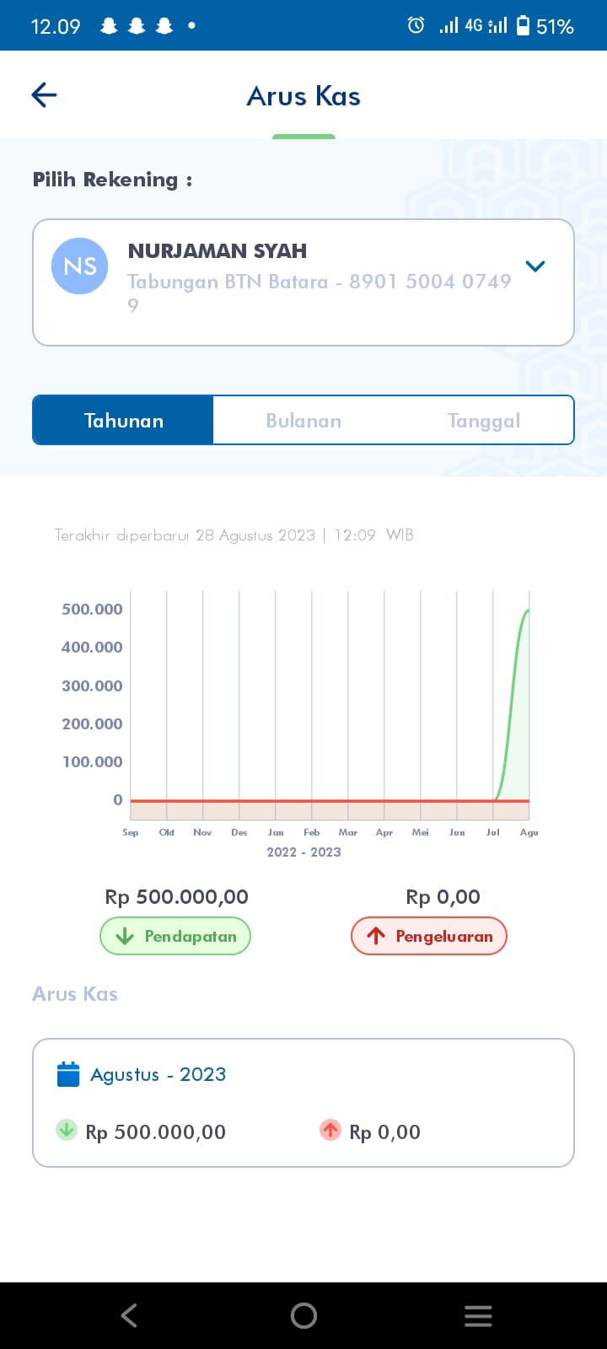This screenshot has width=607, height=1349.
Task: Tap the green income arrow in Agustus card
Action: [x=67, y=1130]
